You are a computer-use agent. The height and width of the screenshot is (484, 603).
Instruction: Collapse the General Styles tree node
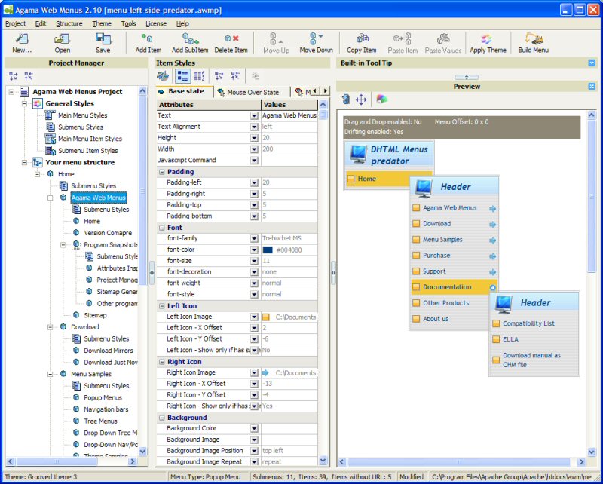[25, 103]
